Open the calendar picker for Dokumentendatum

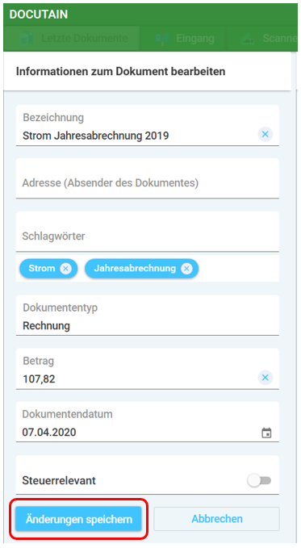click(266, 433)
